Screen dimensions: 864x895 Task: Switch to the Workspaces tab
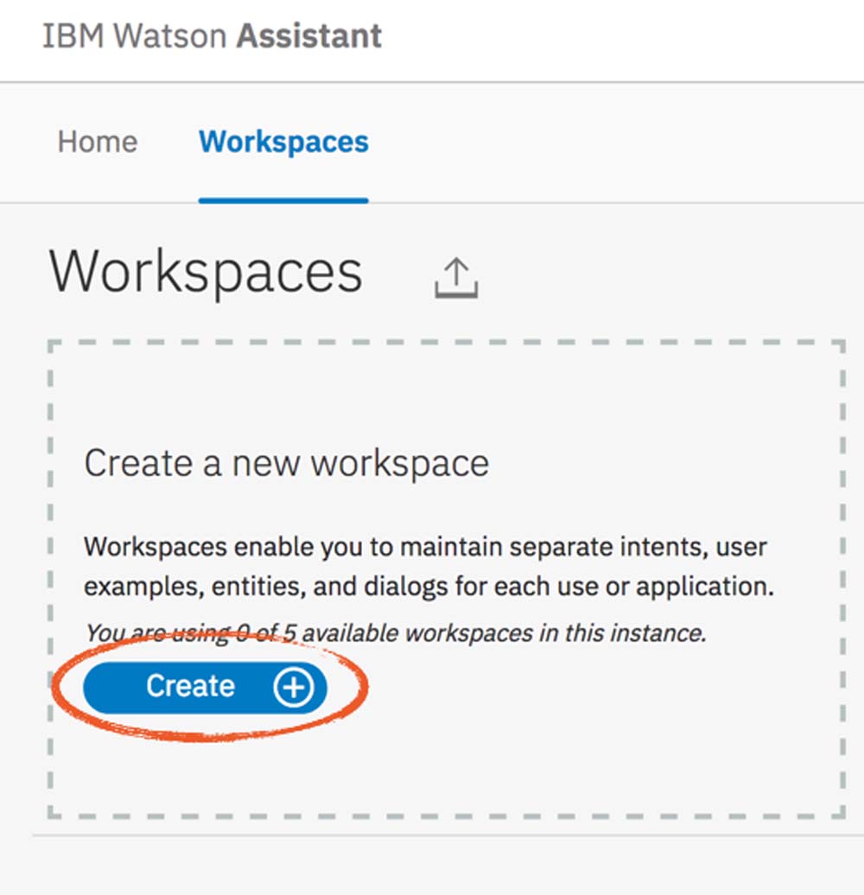[x=283, y=142]
